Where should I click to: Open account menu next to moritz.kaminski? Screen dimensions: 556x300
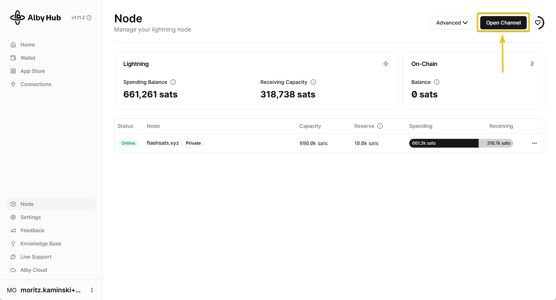92,290
